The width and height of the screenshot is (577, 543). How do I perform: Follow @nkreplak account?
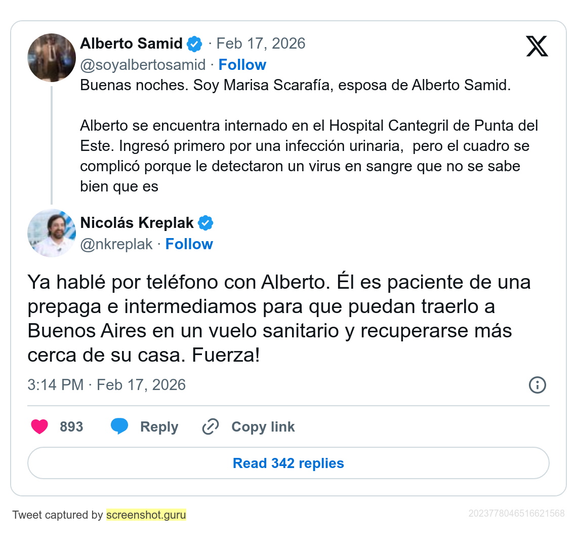coord(189,244)
